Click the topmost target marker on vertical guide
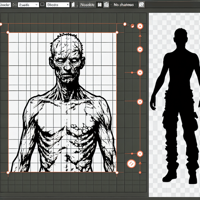 [140, 26]
